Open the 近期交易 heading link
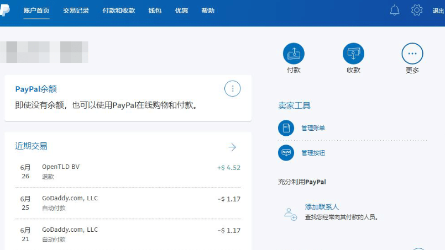Image resolution: width=445 pixels, height=250 pixels. coord(31,146)
